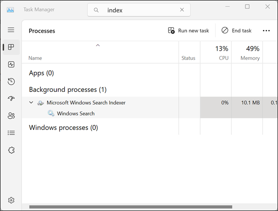The height and width of the screenshot is (211, 278).
Task: Open the App history sidebar icon
Action: [x=11, y=82]
